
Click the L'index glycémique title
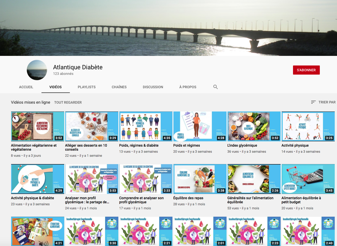coord(242,145)
